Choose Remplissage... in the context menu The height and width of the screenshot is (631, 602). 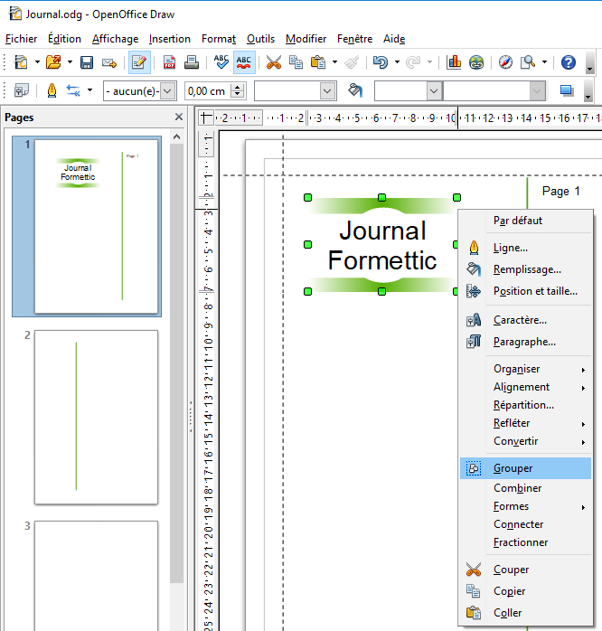pyautogui.click(x=525, y=269)
